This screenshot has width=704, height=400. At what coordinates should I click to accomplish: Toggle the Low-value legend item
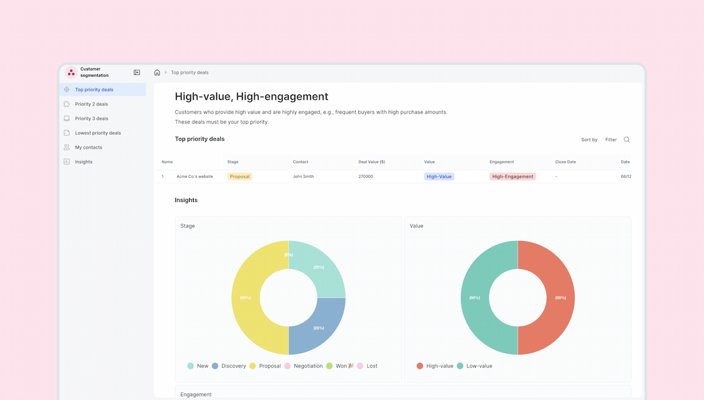click(475, 366)
